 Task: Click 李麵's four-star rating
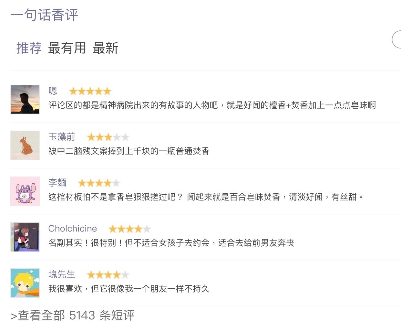[x=99, y=183]
